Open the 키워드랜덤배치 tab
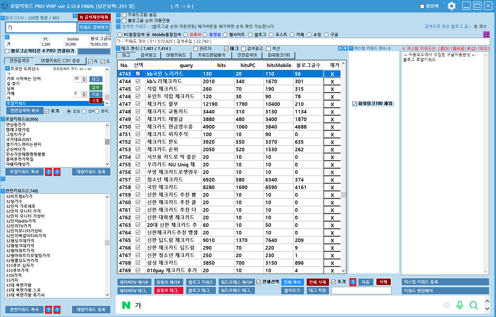This screenshot has width=496, height=317. click(211, 55)
